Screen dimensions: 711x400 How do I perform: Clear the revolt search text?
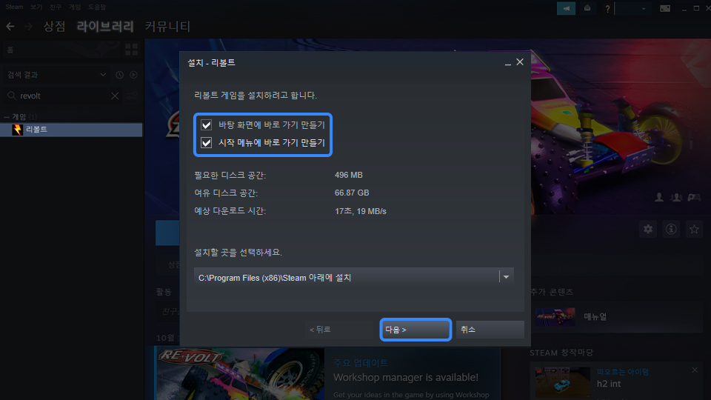pyautogui.click(x=115, y=96)
